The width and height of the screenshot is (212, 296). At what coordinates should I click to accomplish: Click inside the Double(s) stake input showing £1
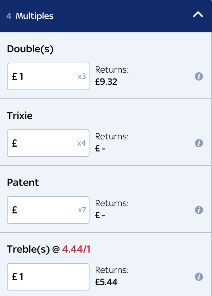coord(48,76)
